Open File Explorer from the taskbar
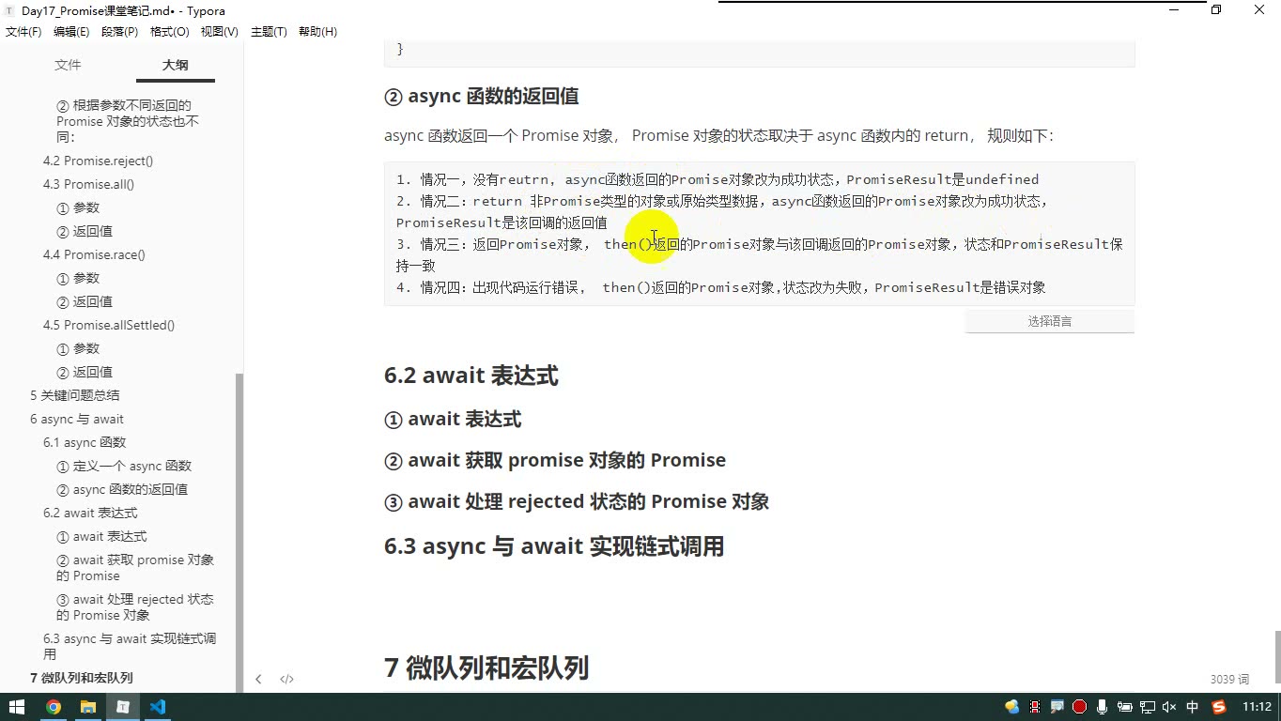 [88, 707]
